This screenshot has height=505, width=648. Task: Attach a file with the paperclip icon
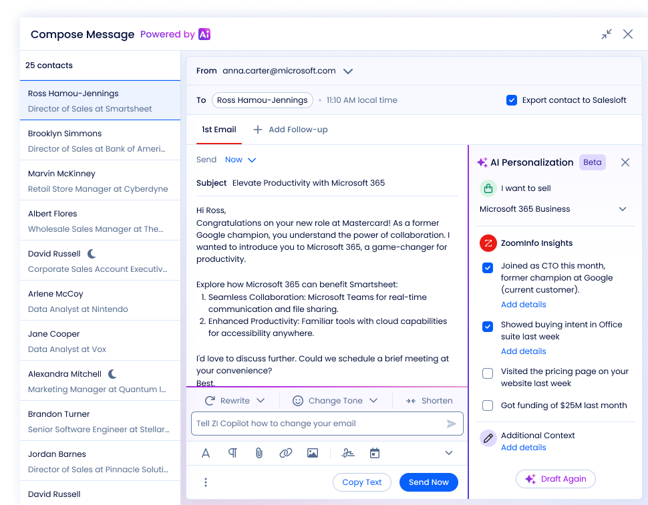point(259,454)
